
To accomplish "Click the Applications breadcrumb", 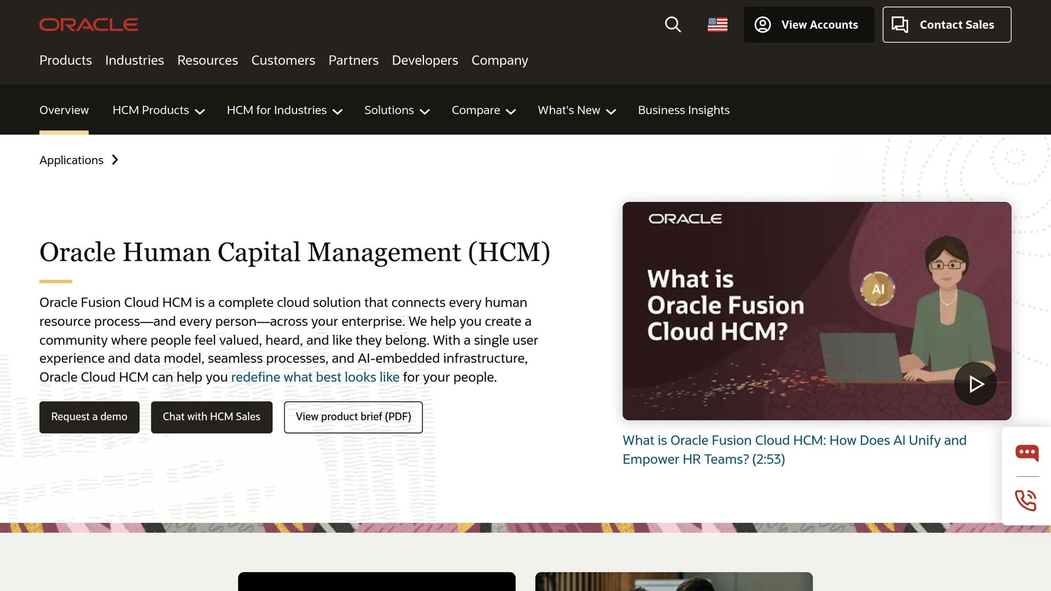I will coord(71,160).
